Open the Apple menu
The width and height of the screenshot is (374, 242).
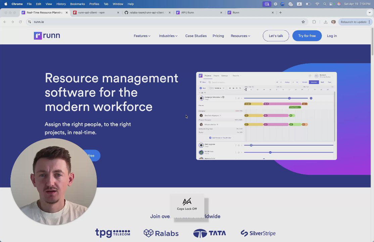tap(6, 4)
